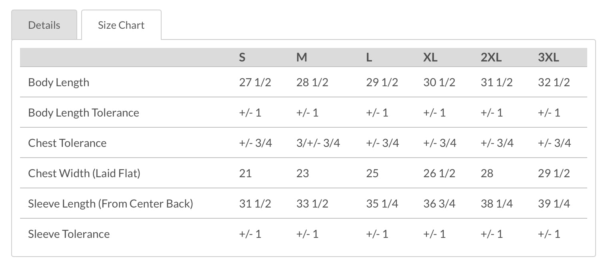Screen dimensions: 604x261
Task: Click the M size column header
Action: 302,57
